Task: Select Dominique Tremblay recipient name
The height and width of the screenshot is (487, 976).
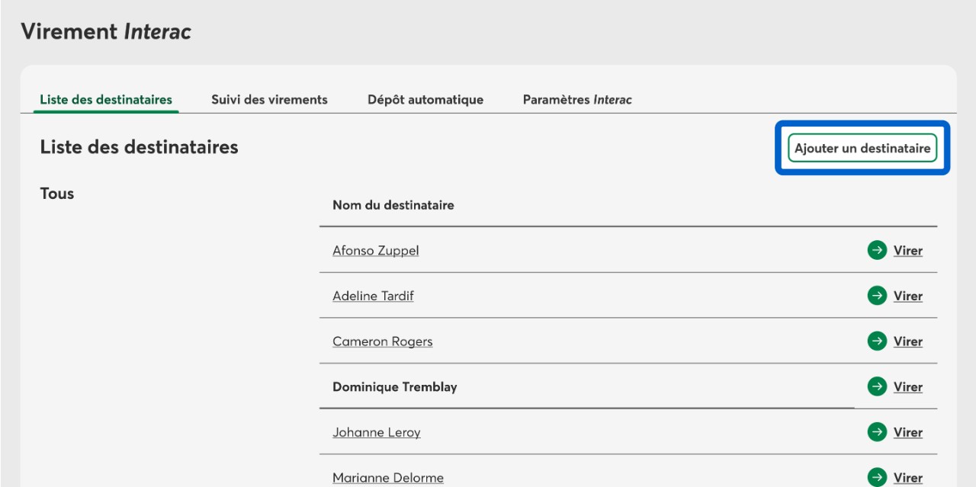Action: [395, 387]
